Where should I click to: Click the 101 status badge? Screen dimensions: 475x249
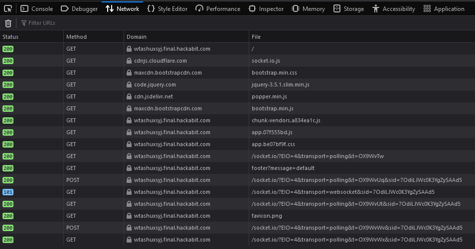point(8,192)
